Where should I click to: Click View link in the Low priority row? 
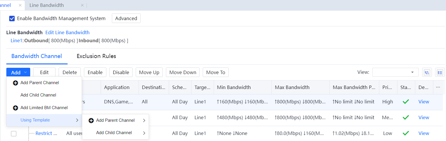[x=424, y=133]
